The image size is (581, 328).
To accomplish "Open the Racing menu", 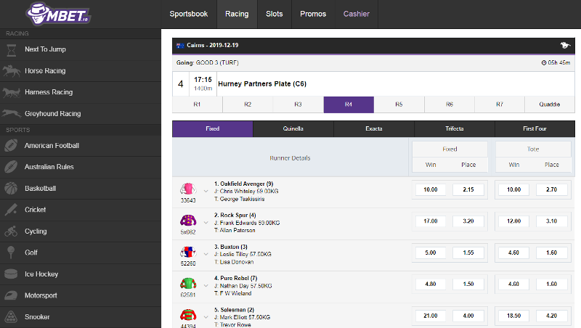I will point(237,14).
